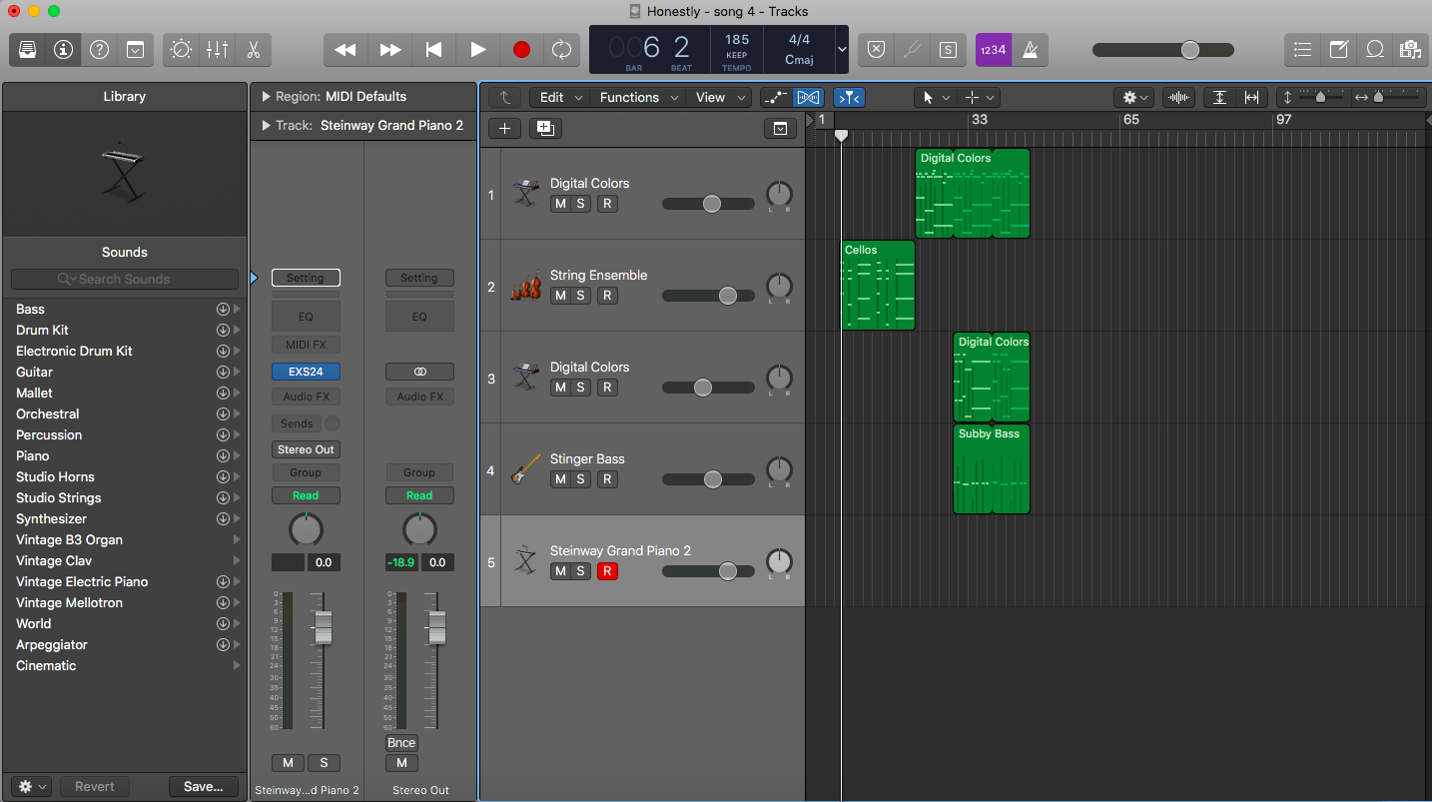Open the Library panel icon
The image size is (1432, 802).
click(28, 49)
